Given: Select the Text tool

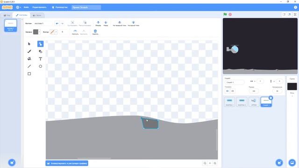Looking at the screenshot, I should coord(41,59).
